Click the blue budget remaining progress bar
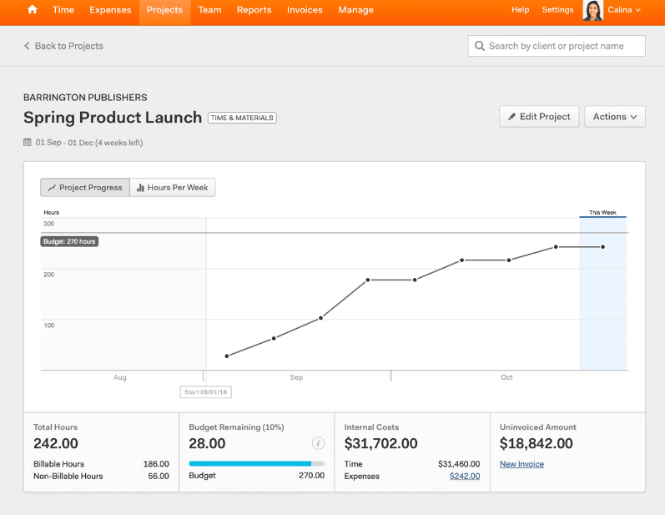This screenshot has width=665, height=515. pos(250,463)
